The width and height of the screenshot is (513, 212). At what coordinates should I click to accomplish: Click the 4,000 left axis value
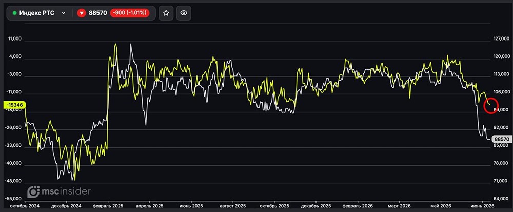click(x=16, y=56)
